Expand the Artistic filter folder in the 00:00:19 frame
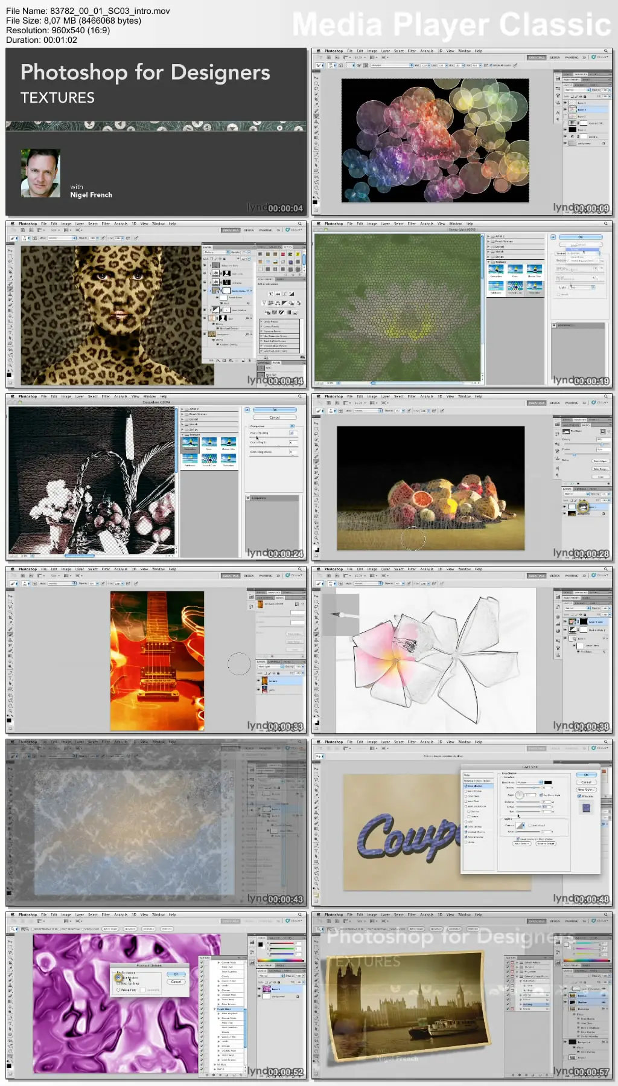The image size is (618, 1086). [488, 236]
